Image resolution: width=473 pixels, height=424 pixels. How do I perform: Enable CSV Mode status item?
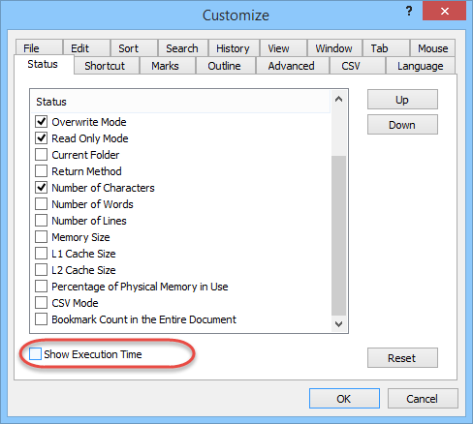click(42, 303)
